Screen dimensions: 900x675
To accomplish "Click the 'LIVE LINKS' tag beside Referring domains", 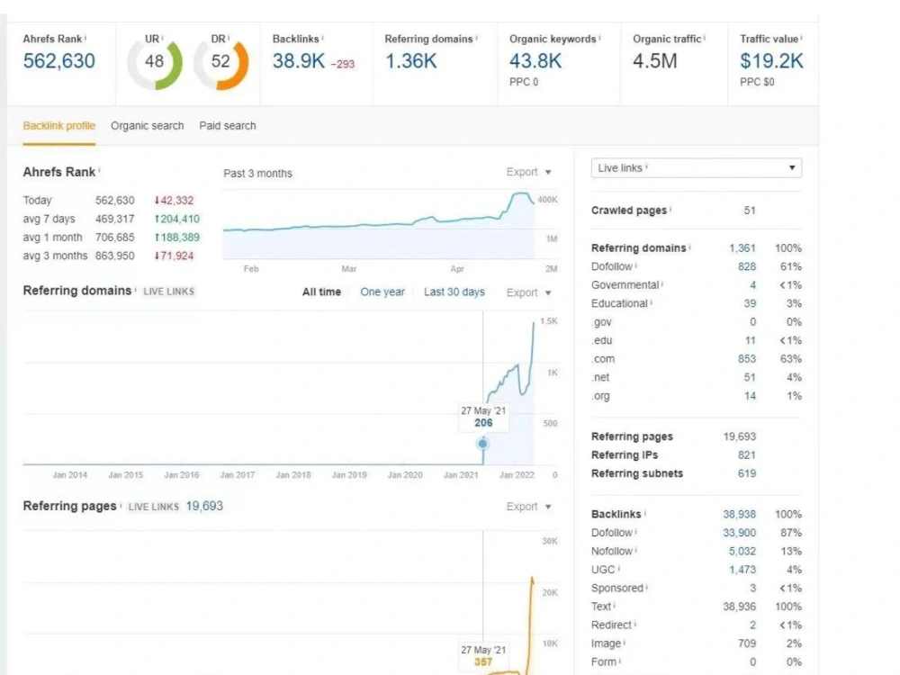I will click(169, 292).
